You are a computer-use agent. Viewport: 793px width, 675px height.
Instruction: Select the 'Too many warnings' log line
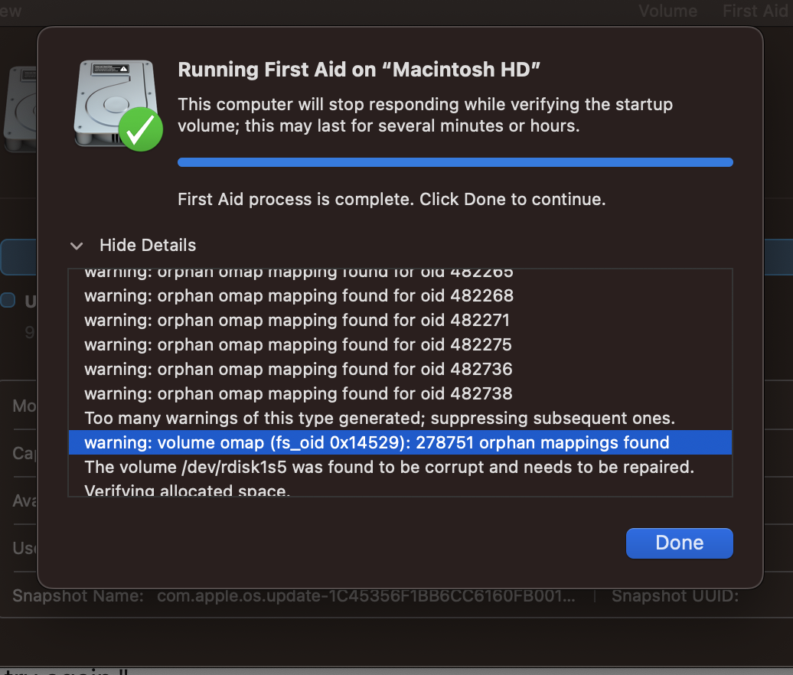pyautogui.click(x=379, y=419)
